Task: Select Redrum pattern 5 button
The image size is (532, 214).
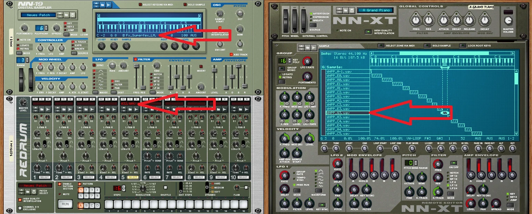Action: pos(80,196)
